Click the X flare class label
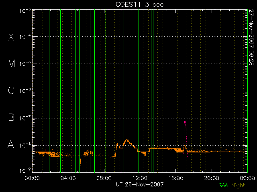 point(11,36)
